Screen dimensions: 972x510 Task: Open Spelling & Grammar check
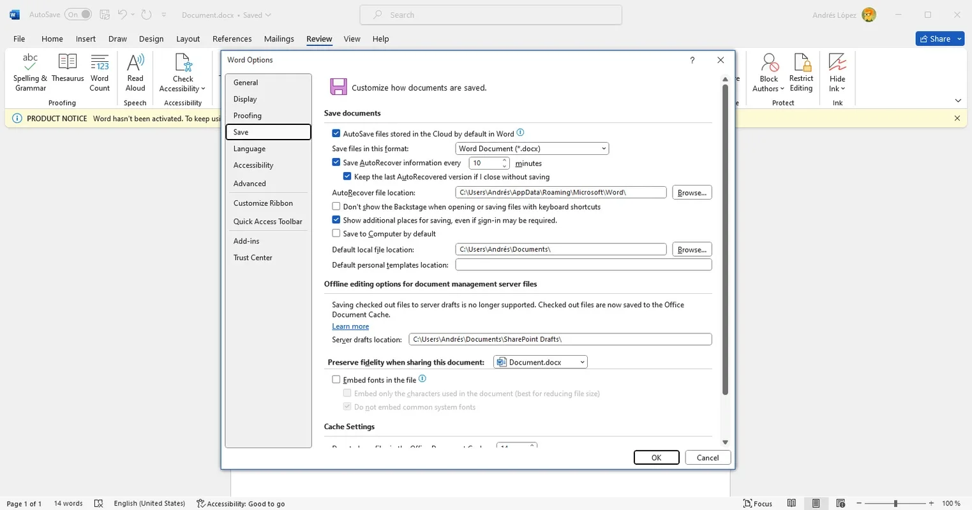pos(30,73)
